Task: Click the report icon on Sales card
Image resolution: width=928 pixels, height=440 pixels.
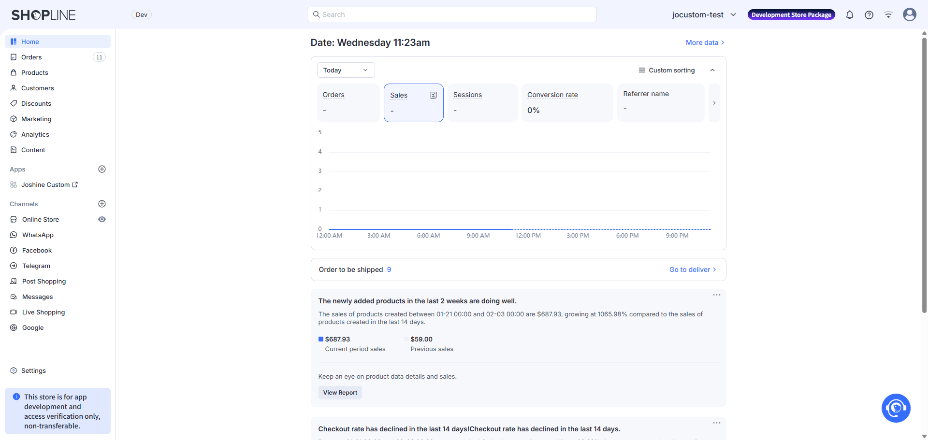Action: click(434, 95)
